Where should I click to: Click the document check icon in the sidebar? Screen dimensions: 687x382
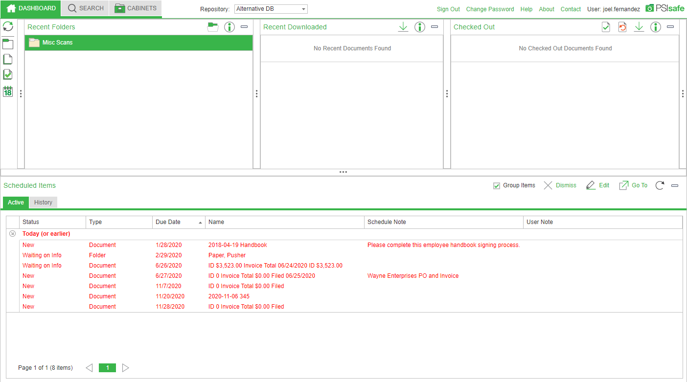tap(7, 74)
